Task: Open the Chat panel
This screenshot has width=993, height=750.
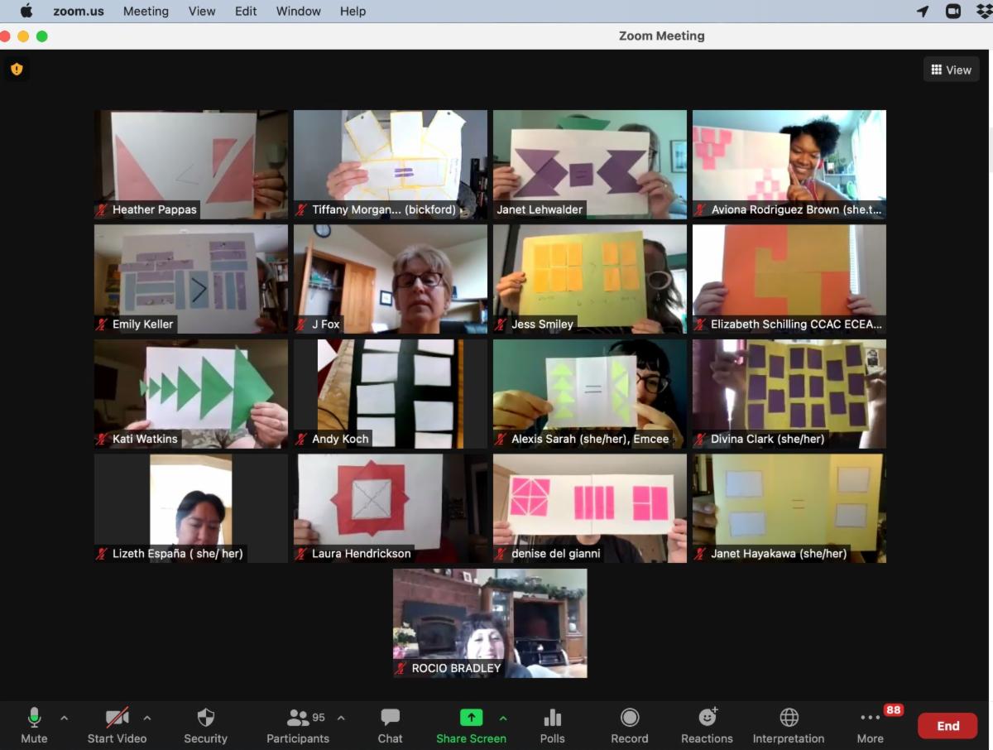Action: (x=390, y=725)
